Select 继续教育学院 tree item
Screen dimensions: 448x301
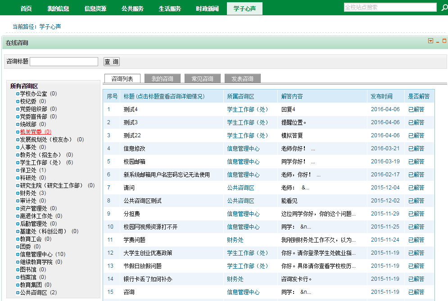[x=41, y=262]
